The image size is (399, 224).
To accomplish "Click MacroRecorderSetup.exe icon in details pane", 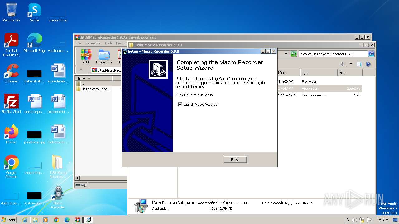I will point(141,206).
